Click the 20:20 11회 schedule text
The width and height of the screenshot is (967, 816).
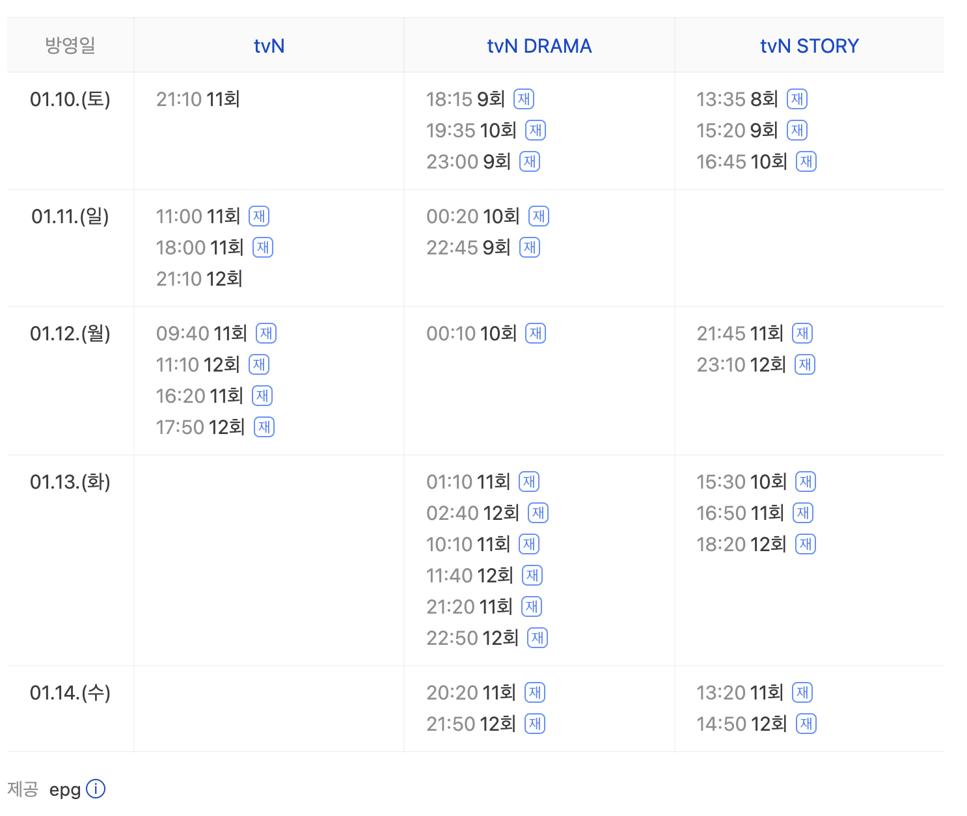[x=471, y=692]
